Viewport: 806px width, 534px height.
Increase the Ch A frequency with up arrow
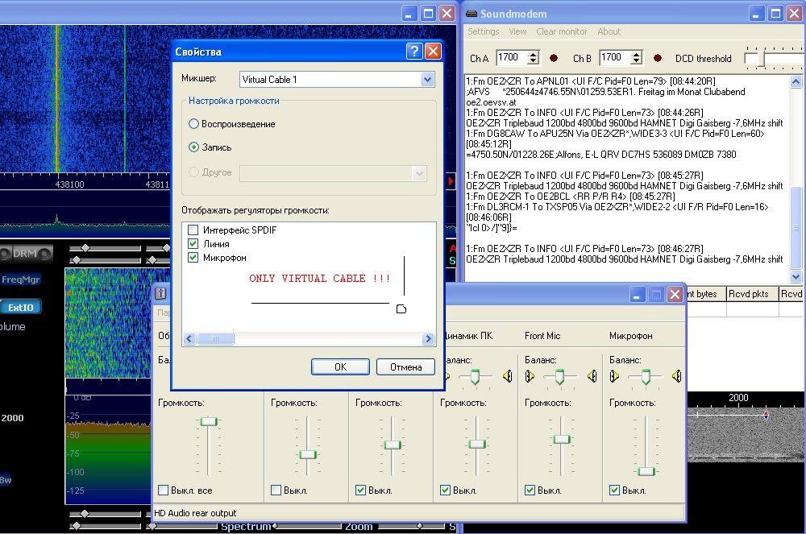click(533, 54)
